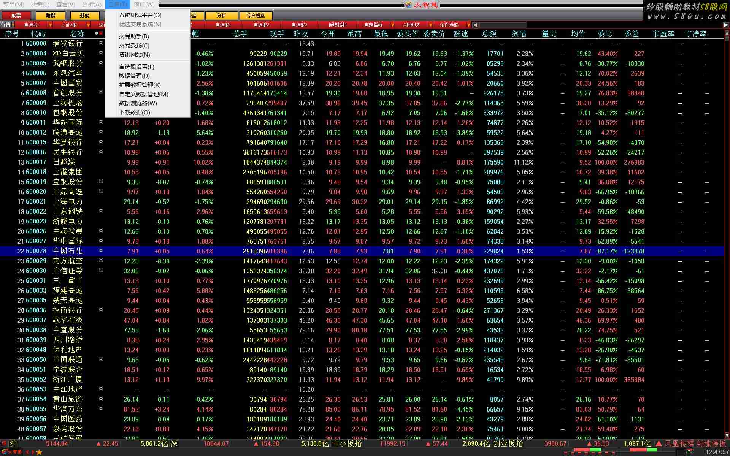730x456 pixels.
Task: Click the yellow 港股 button
Action: point(84,16)
